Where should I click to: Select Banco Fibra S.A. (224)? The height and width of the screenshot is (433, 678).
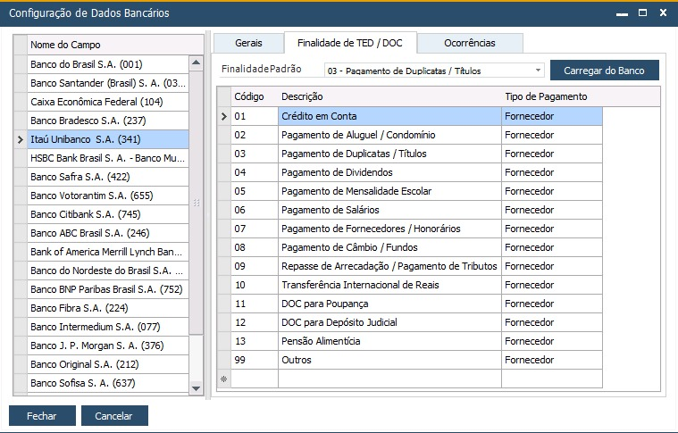click(x=108, y=308)
